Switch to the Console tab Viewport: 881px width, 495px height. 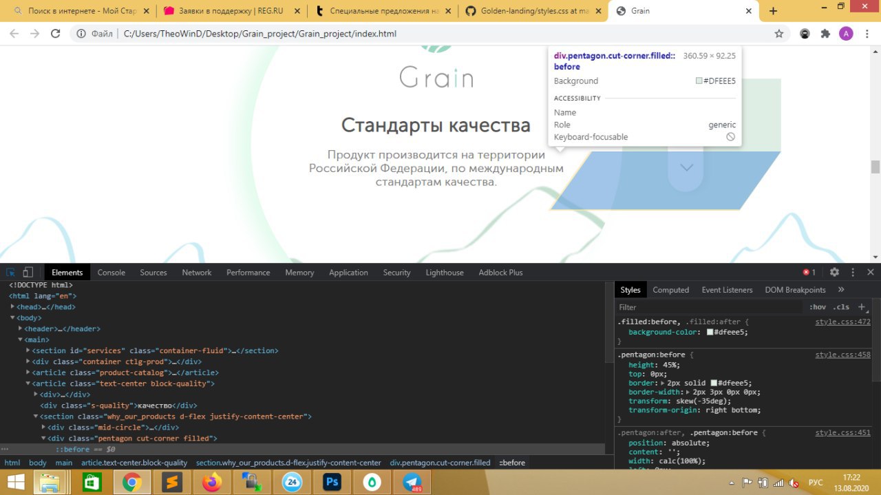112,273
